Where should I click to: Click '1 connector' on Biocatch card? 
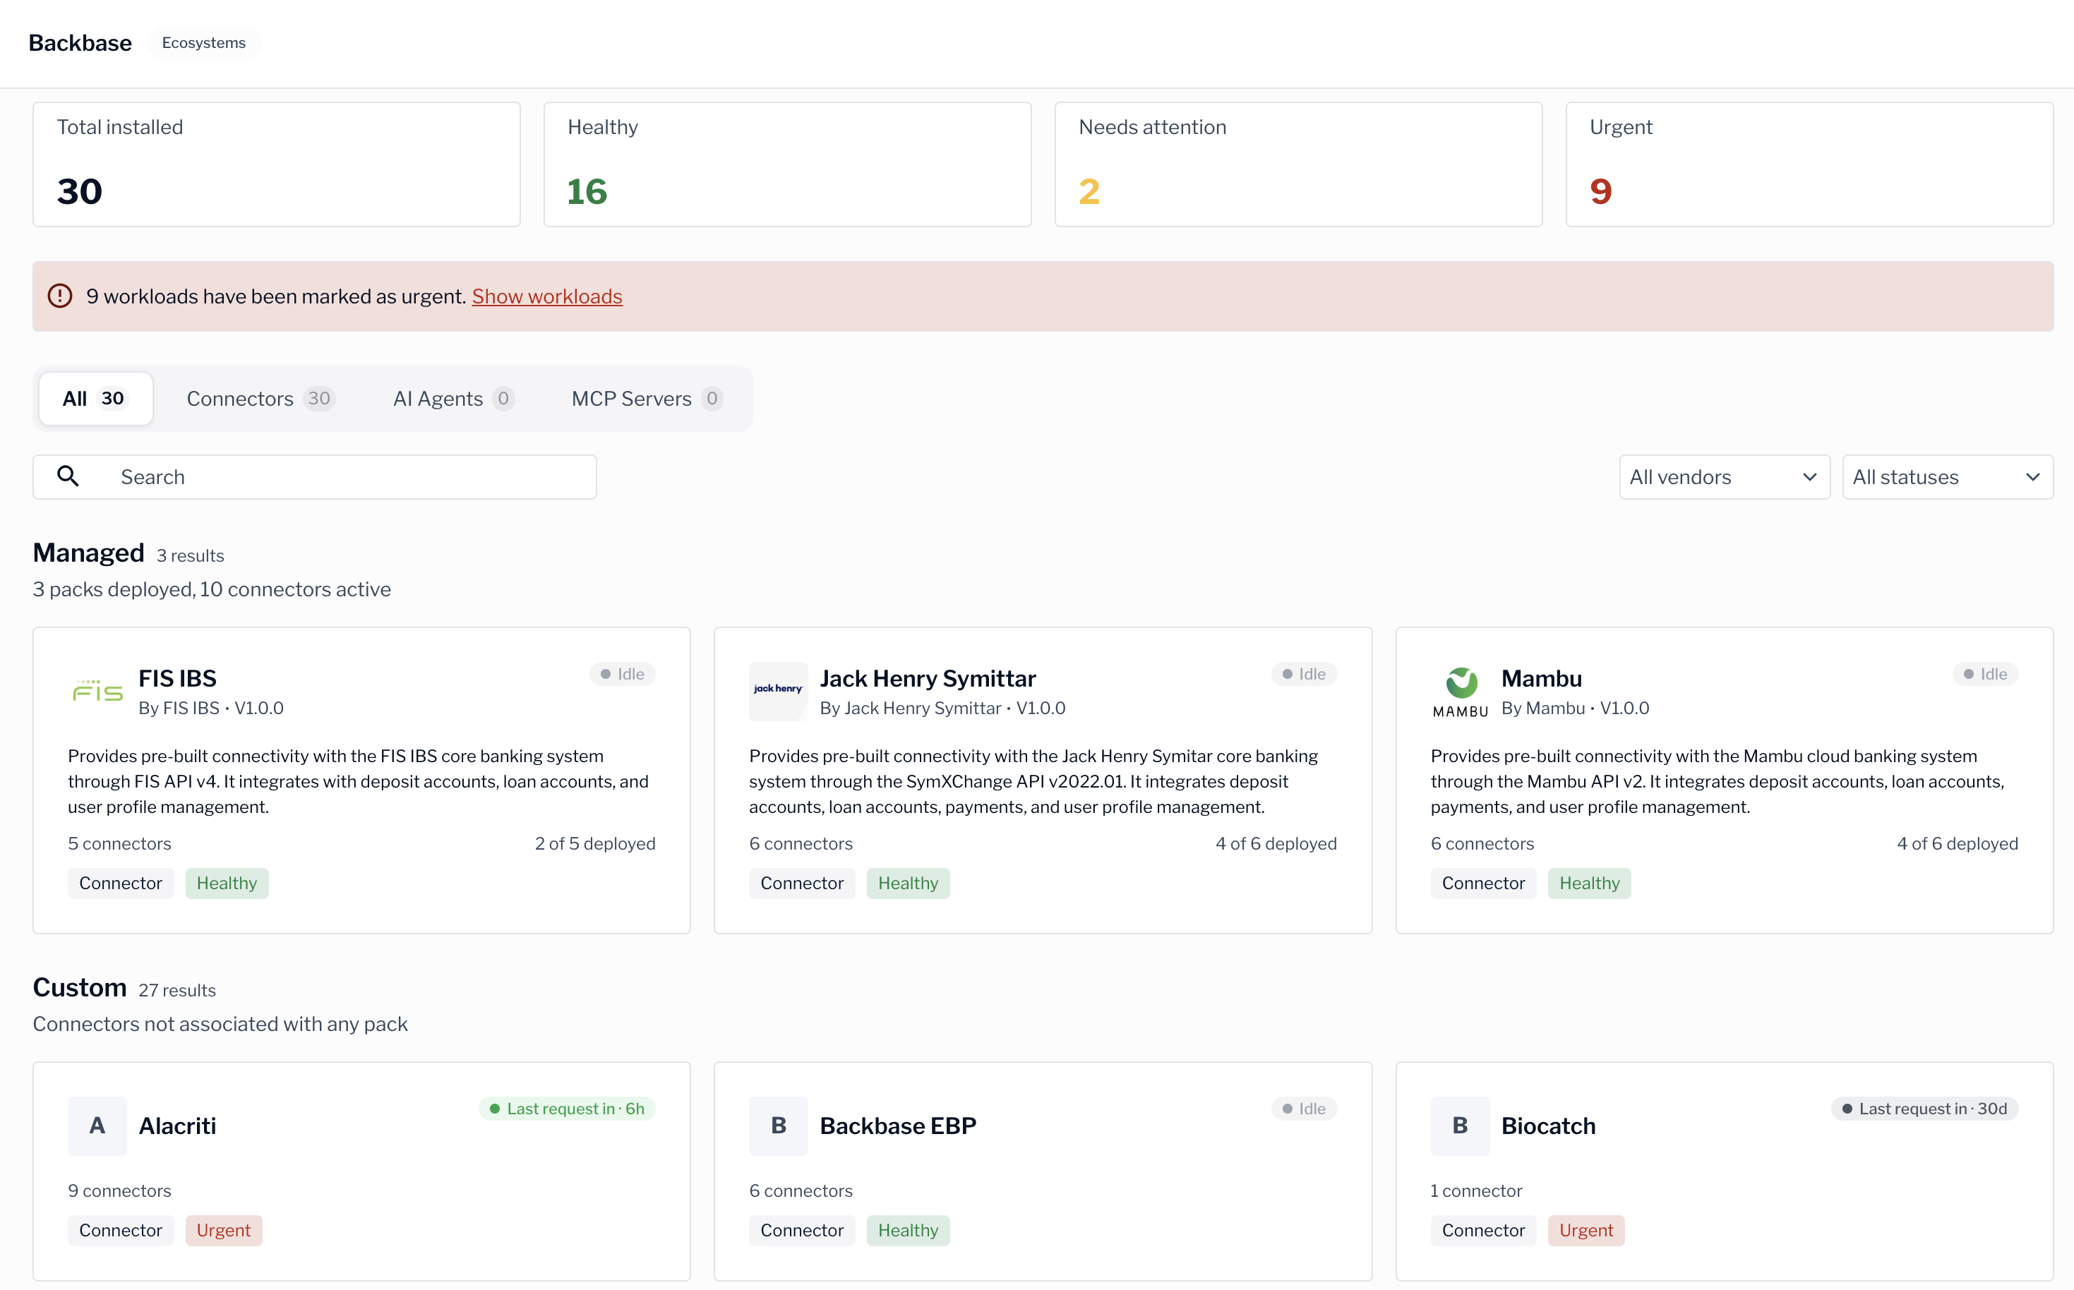tap(1477, 1190)
